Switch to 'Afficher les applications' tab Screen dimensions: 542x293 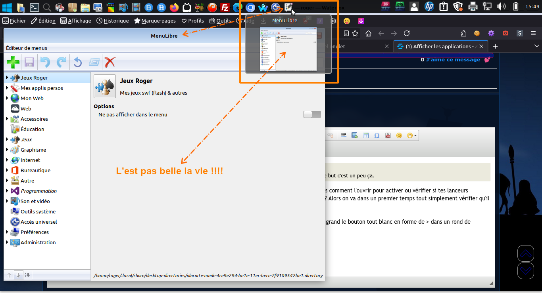click(x=440, y=46)
